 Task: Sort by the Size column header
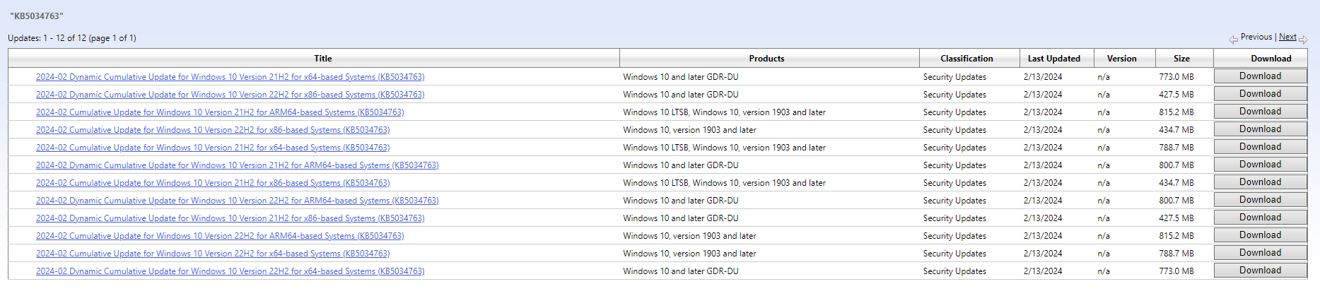click(1181, 59)
